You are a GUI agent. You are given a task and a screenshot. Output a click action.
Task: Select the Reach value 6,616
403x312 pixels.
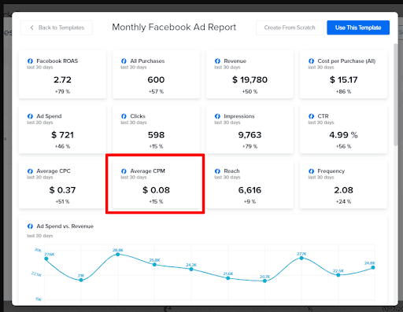click(x=250, y=190)
